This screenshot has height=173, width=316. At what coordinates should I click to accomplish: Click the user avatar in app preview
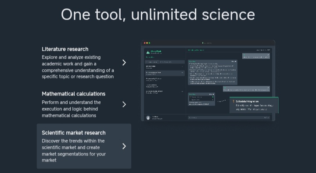(x=148, y=118)
